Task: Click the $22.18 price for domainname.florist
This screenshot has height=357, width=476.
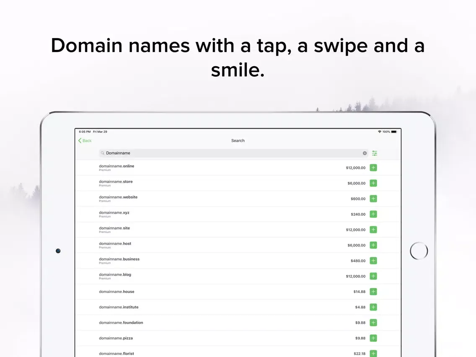Action: click(360, 354)
